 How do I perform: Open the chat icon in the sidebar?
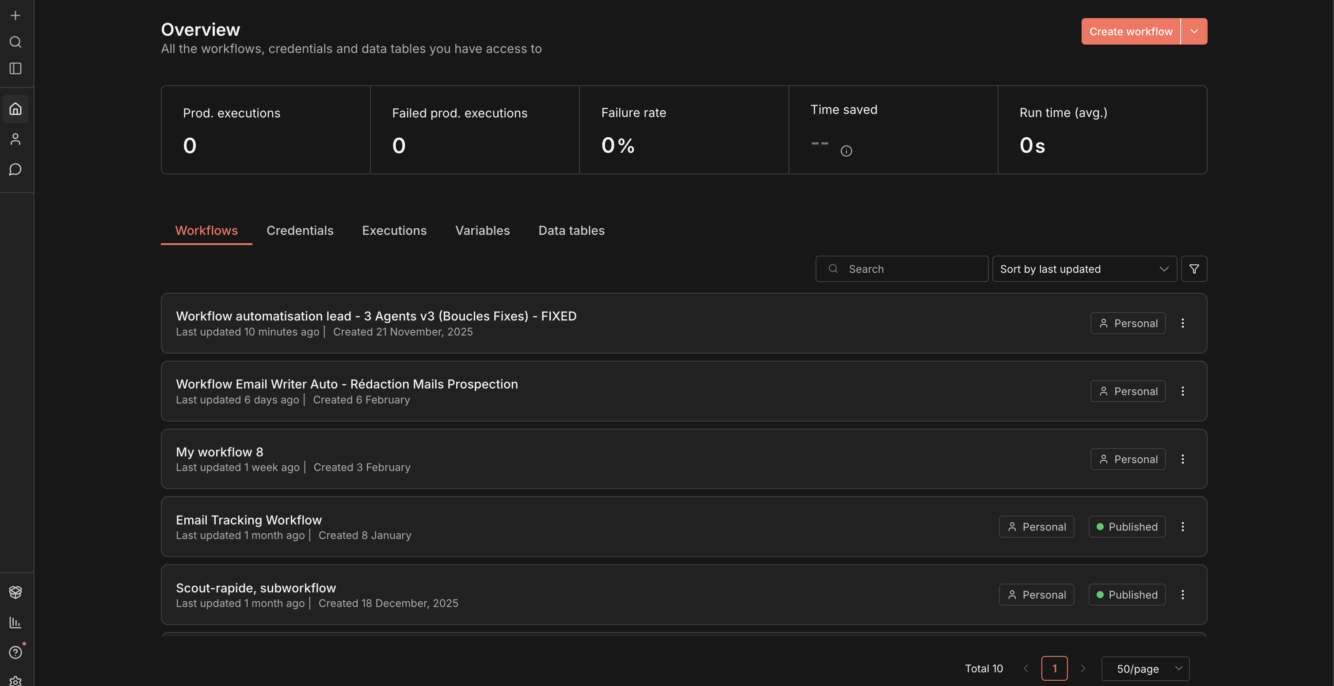(15, 169)
